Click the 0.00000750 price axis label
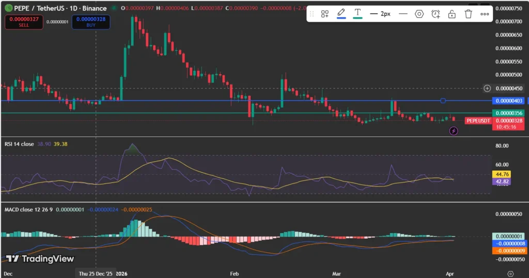This screenshot has height=278, width=529. click(x=509, y=8)
